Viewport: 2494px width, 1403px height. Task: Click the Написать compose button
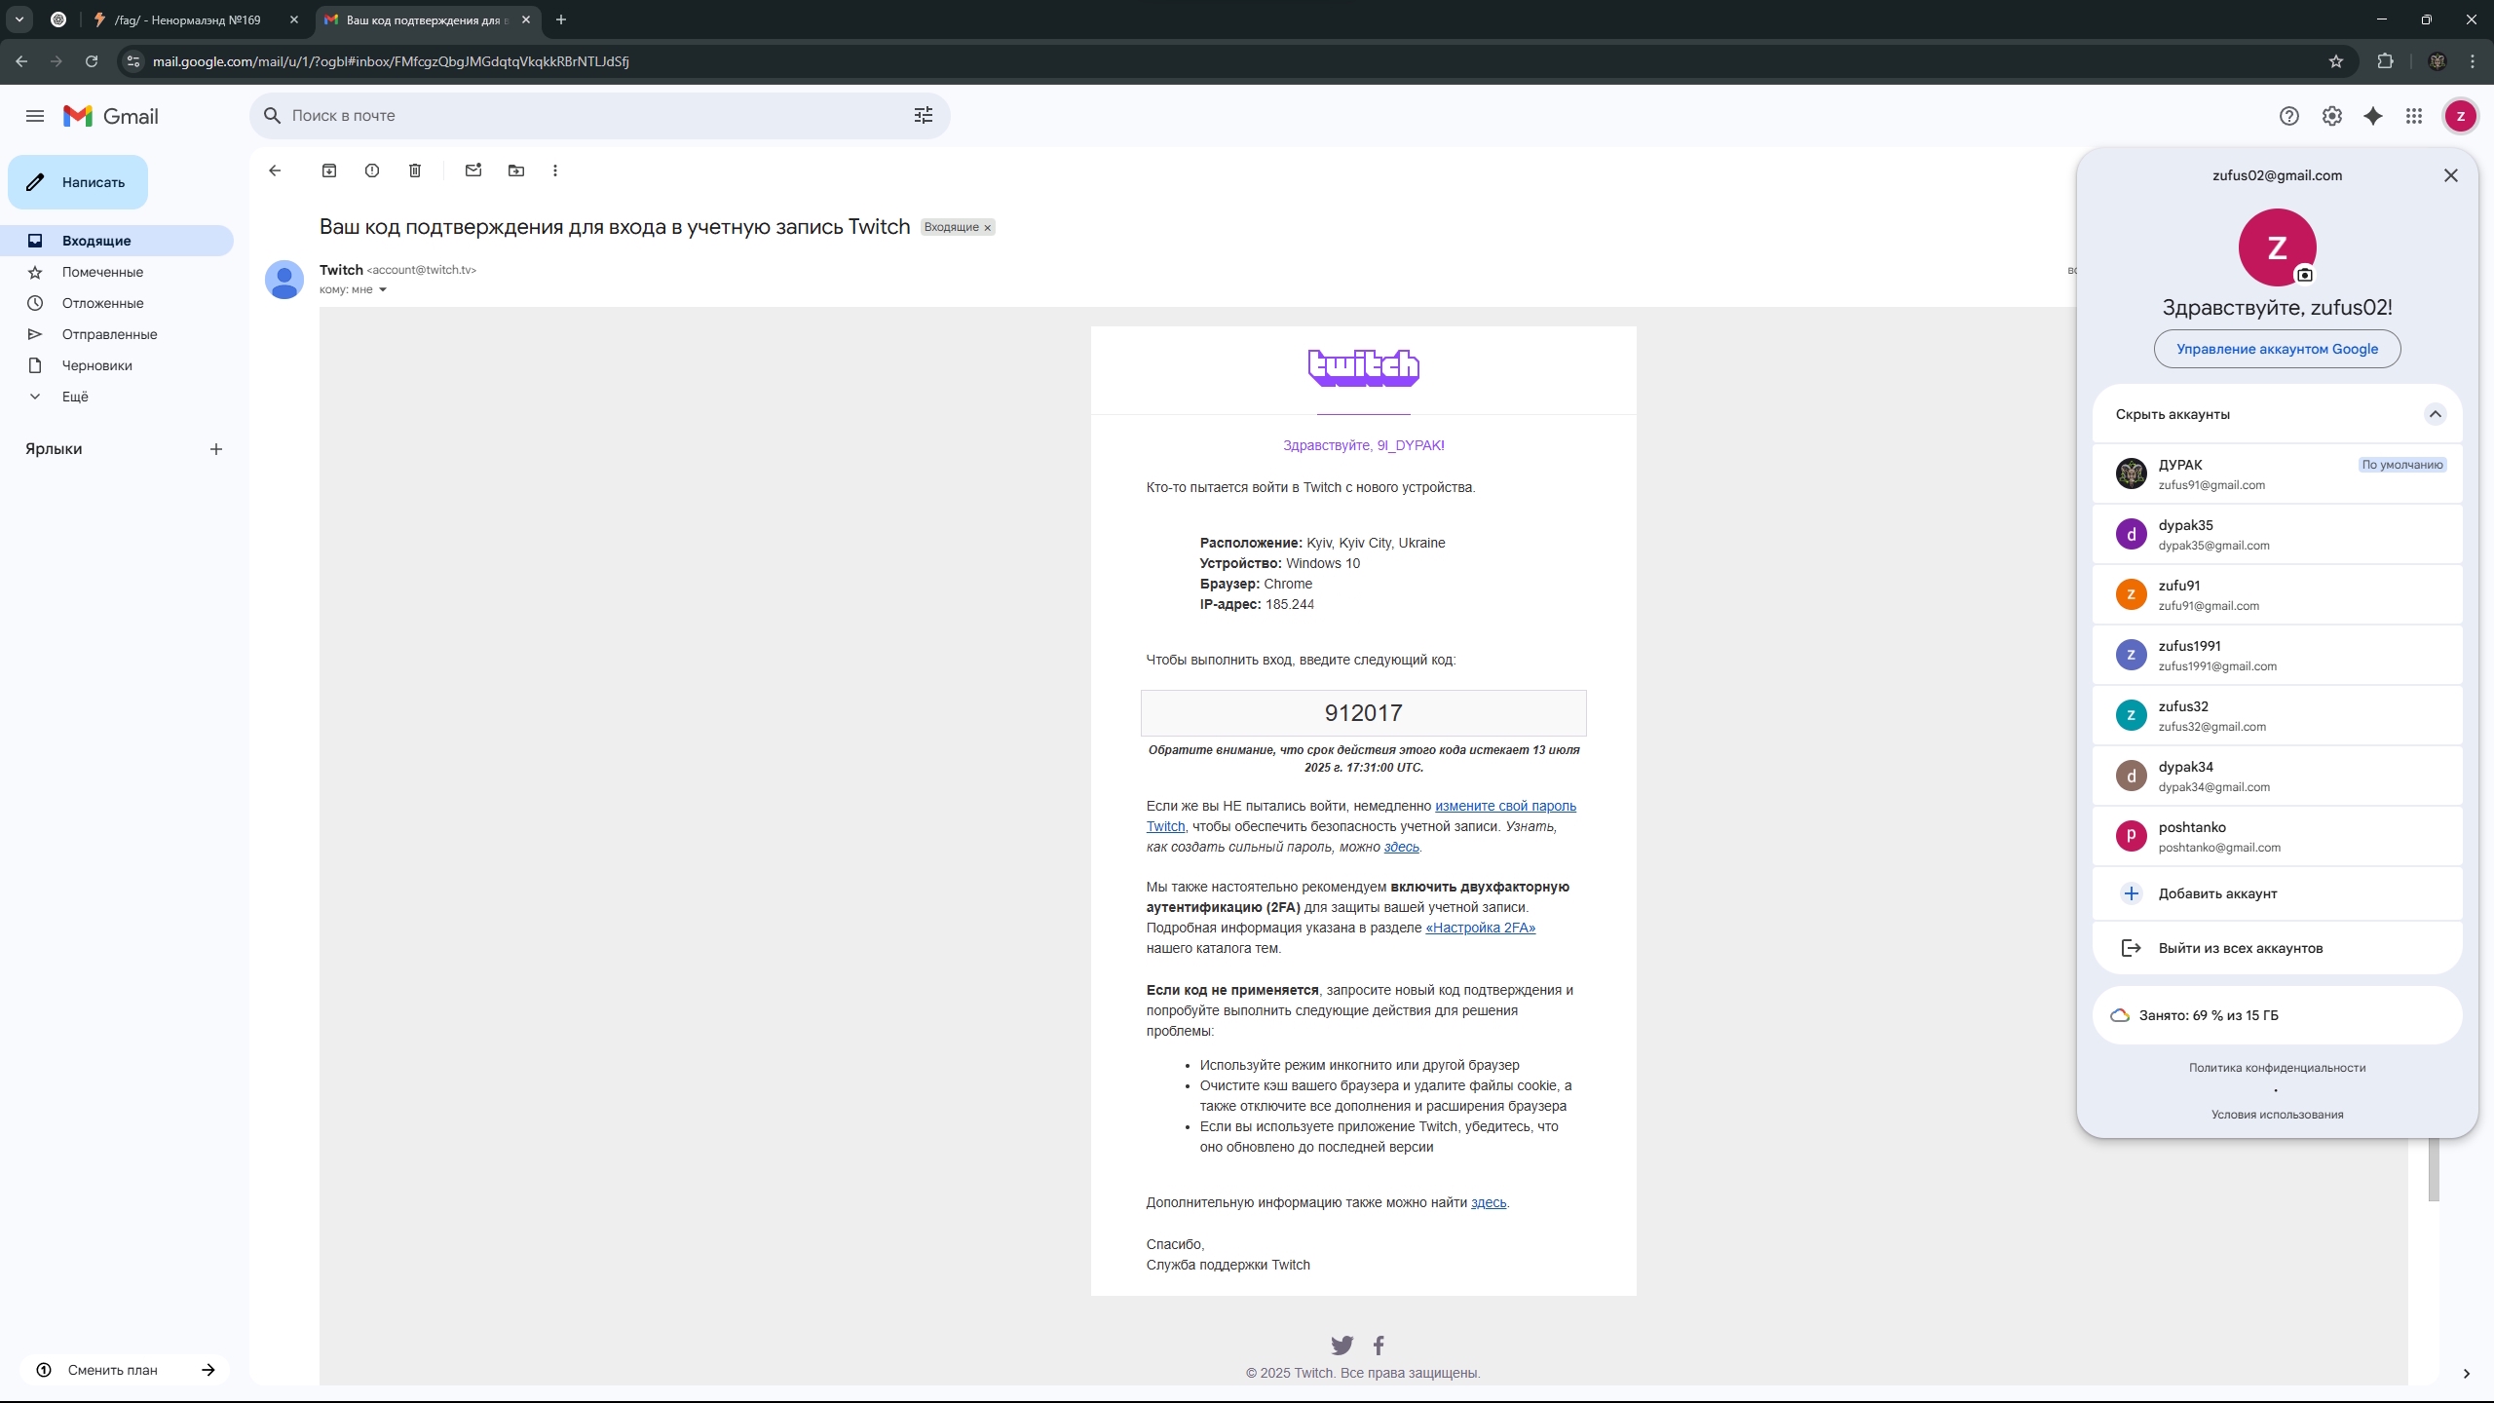[x=78, y=182]
